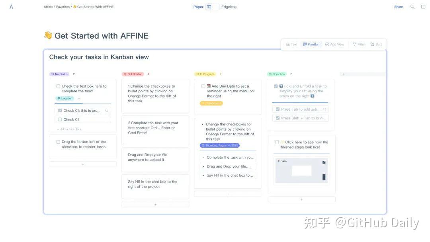Image resolution: width=430 pixels, height=242 pixels.
Task: Add card to In Progress column
Action: [228, 194]
